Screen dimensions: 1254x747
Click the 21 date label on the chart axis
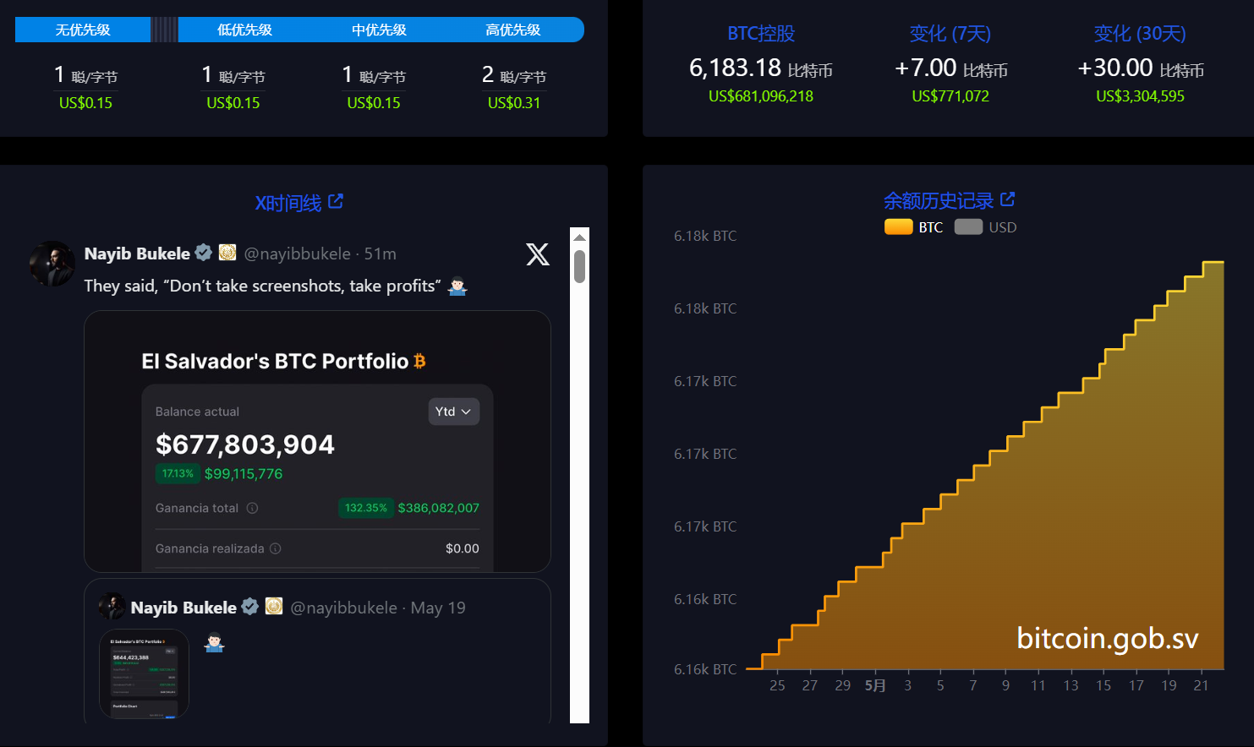(x=1201, y=685)
